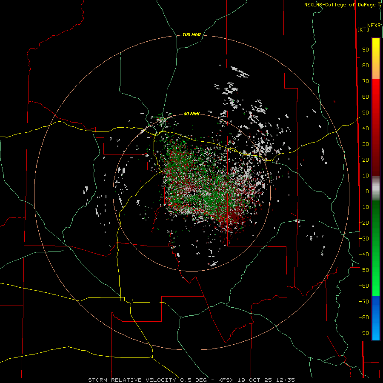The image size is (383, 383).
Task: Click the -50 scale value
Action: tap(364, 270)
